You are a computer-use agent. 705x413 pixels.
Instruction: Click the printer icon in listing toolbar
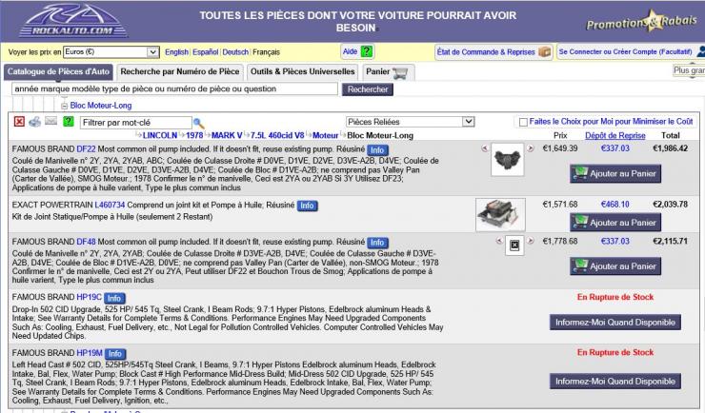click(34, 122)
